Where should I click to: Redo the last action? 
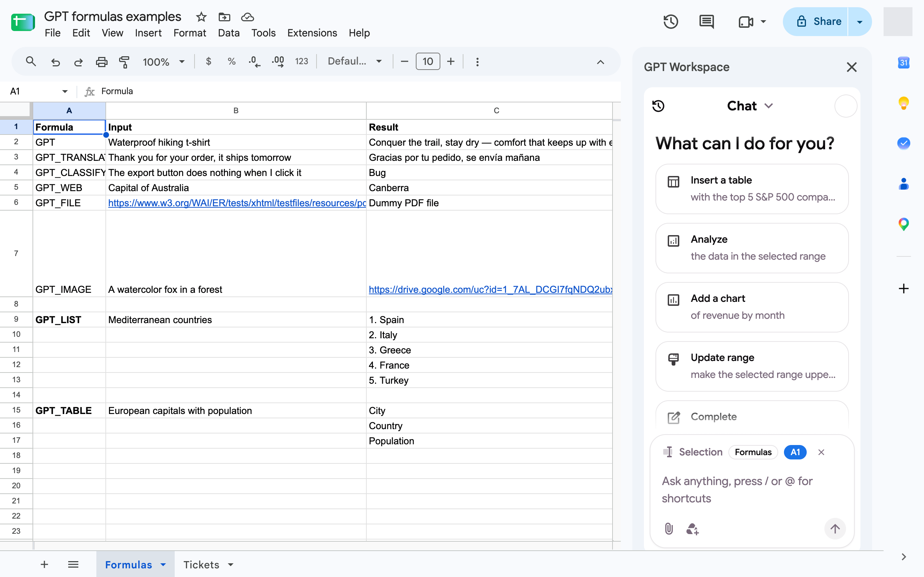[x=78, y=61]
